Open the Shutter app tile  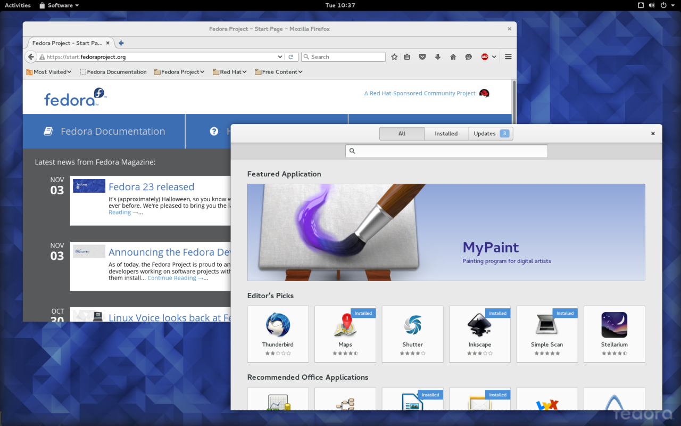click(412, 334)
